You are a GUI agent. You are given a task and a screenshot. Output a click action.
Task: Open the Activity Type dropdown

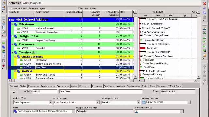pos(50,102)
